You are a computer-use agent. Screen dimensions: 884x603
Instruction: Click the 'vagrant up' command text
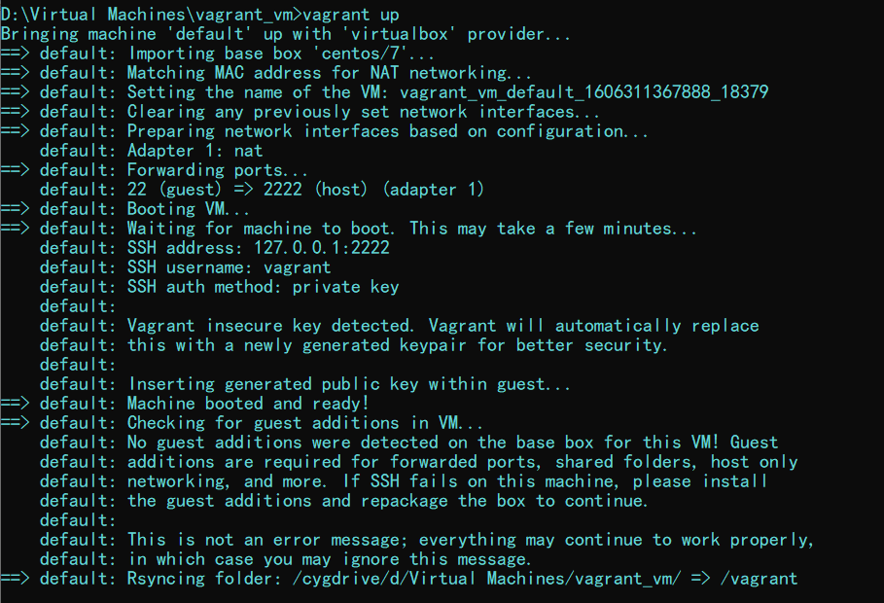coord(351,14)
